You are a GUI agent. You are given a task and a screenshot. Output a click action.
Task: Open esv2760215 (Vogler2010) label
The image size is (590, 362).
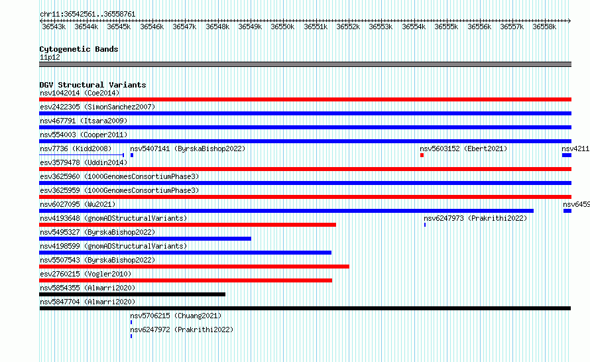86,274
